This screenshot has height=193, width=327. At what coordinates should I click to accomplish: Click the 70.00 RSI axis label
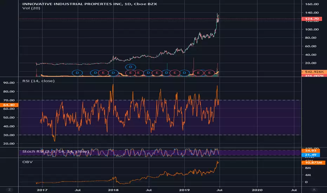tap(9, 100)
